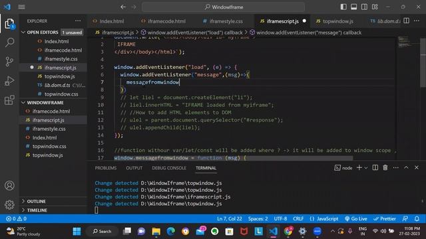Switch to the Output panel tab
This screenshot has width=426, height=239.
coord(134,168)
